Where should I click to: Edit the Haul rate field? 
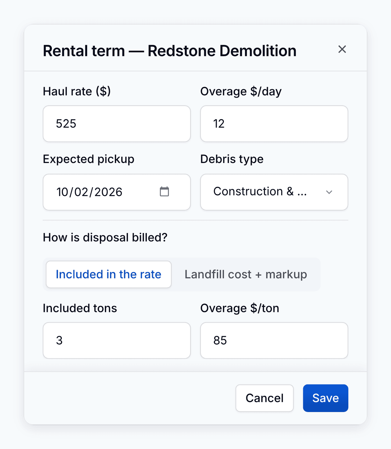(x=117, y=124)
